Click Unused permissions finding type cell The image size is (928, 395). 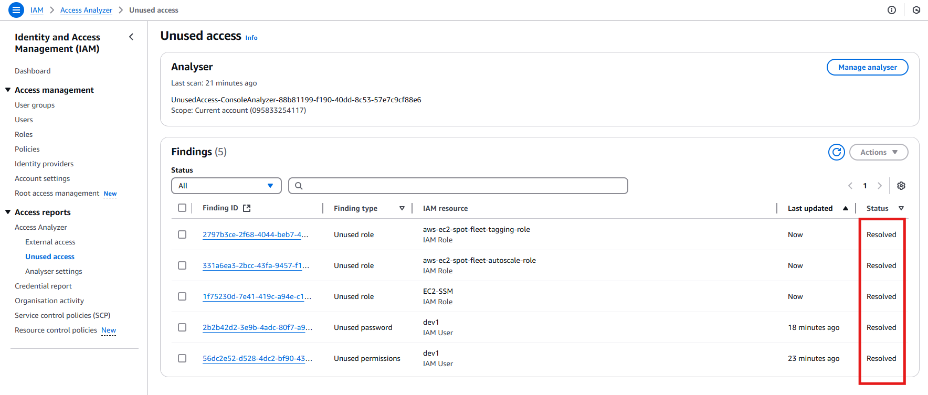367,358
